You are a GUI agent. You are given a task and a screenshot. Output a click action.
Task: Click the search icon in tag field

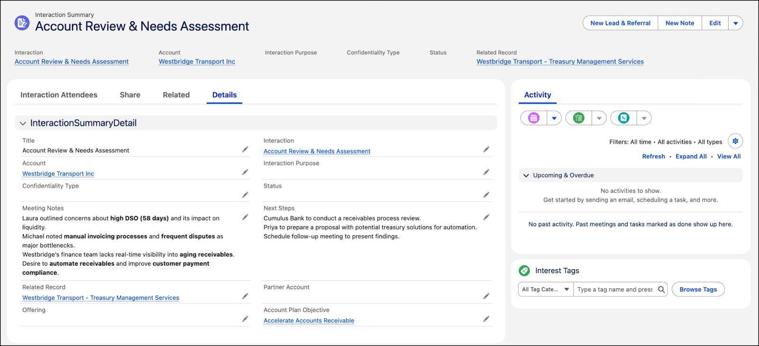[661, 289]
